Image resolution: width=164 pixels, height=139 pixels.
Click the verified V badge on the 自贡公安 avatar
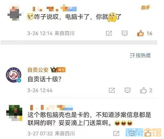19,80
